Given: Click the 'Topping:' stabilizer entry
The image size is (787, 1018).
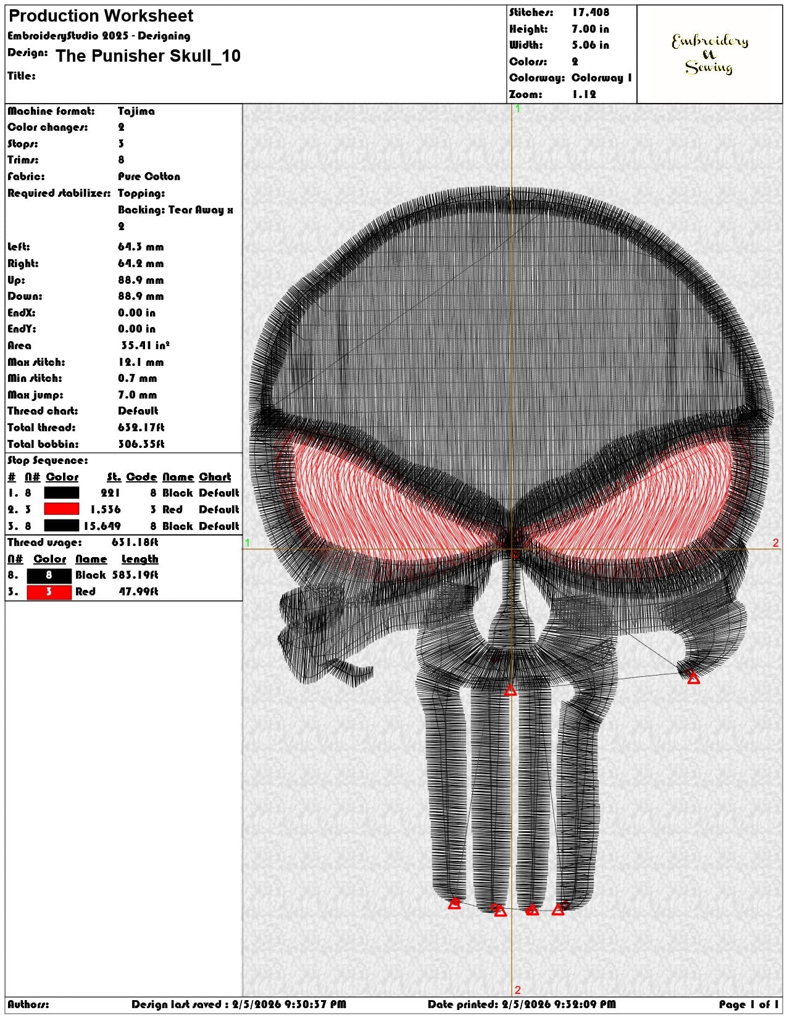Looking at the screenshot, I should tap(141, 193).
